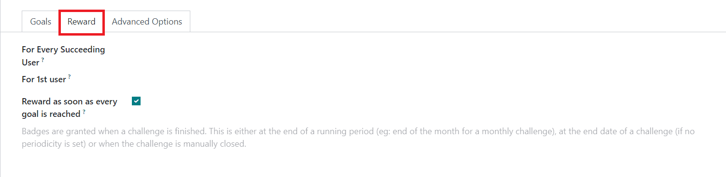This screenshot has height=177, width=726.
Task: Uncheck Reward as soon as every goal is reached
Action: tap(136, 101)
